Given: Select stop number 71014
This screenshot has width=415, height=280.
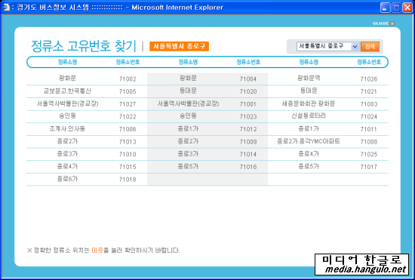Looking at the screenshot, I should click(248, 154).
